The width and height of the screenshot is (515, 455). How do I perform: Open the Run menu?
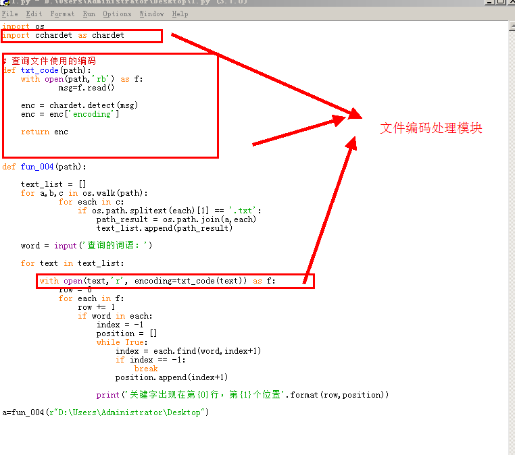[89, 14]
